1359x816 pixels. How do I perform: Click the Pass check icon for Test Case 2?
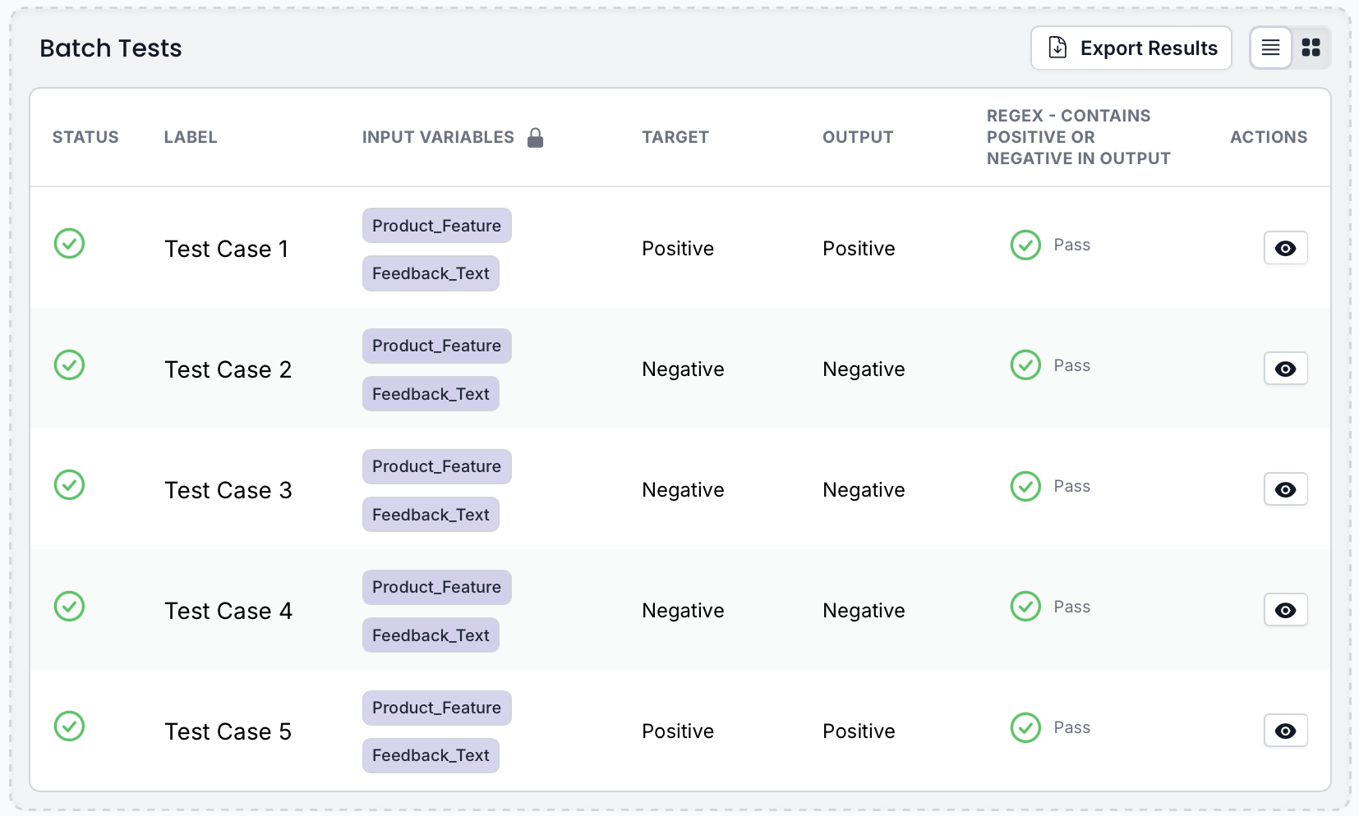pyautogui.click(x=1025, y=364)
